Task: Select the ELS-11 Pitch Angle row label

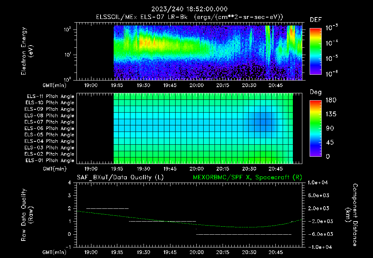Action: tap(50, 97)
